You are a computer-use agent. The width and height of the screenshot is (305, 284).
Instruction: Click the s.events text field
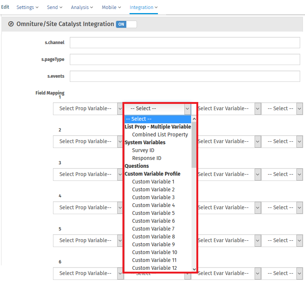(185, 76)
